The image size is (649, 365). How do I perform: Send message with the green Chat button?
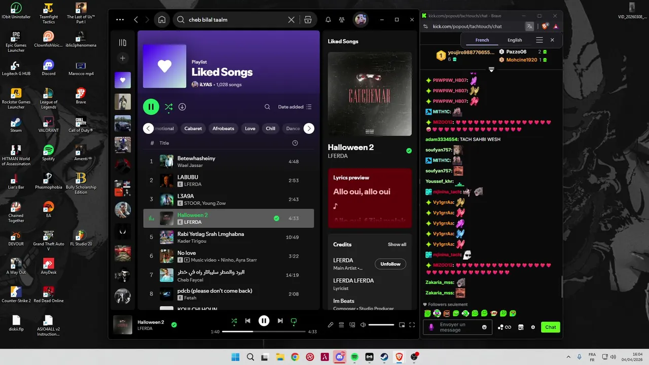551,327
